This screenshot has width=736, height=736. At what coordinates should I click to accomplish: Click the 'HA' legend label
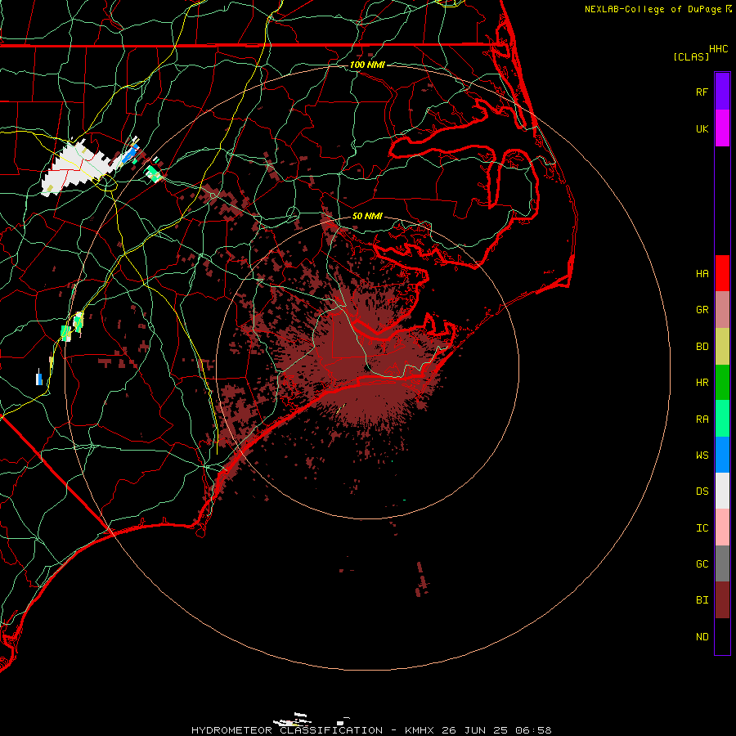click(x=702, y=273)
